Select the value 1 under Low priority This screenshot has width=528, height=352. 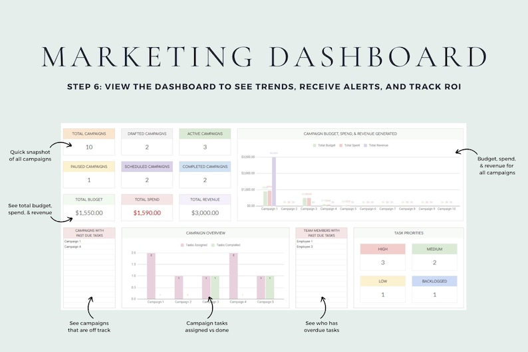pos(382,294)
